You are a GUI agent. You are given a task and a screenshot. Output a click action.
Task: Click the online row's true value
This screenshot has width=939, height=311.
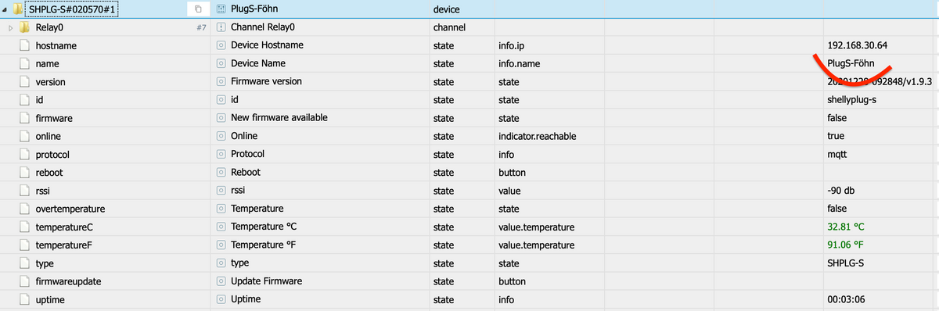click(x=835, y=136)
